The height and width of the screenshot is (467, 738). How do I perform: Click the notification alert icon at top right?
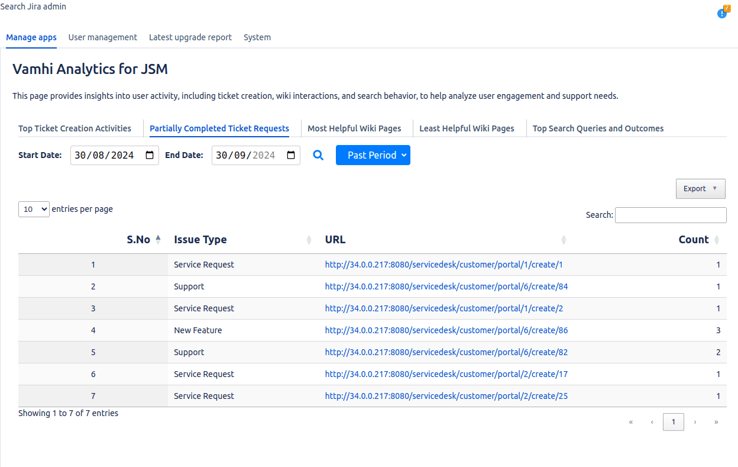(723, 12)
